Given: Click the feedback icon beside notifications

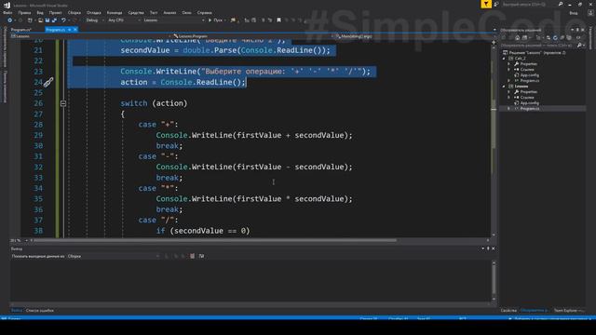Looking at the screenshot, I should coord(496,4).
